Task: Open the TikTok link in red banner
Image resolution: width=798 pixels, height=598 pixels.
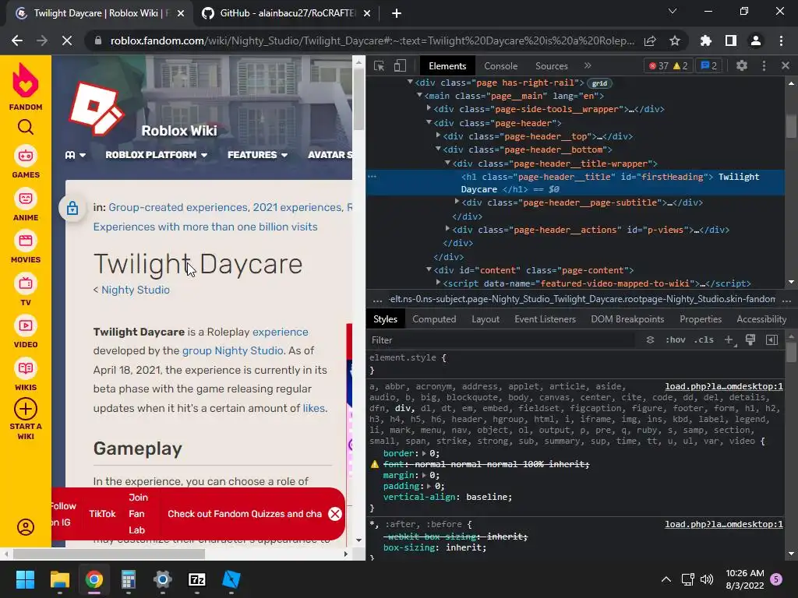Action: point(102,514)
